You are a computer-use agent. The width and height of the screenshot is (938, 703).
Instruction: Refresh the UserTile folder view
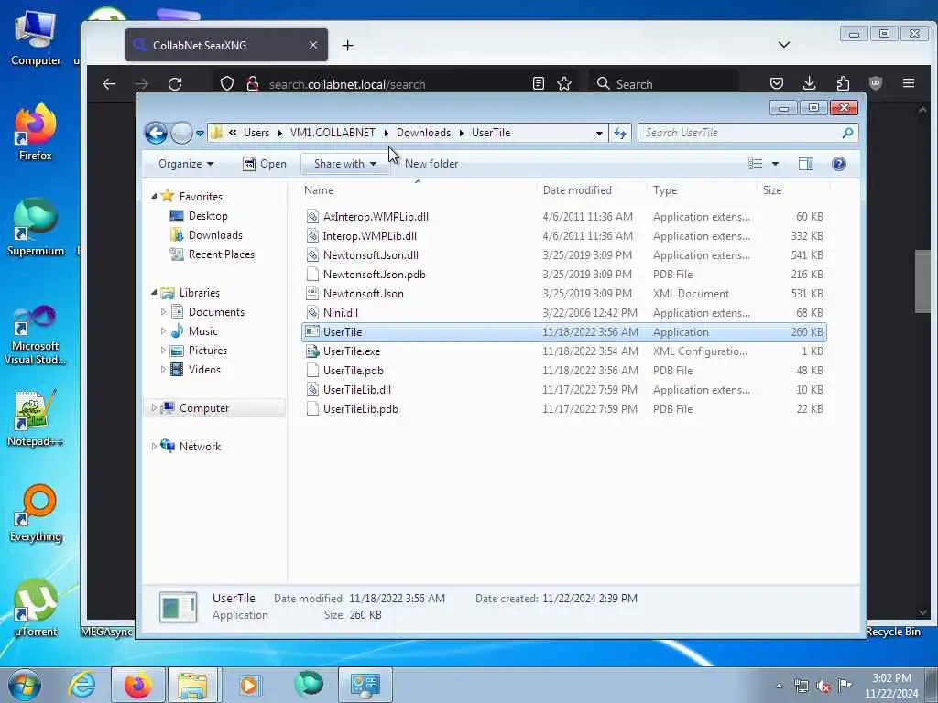click(x=620, y=133)
